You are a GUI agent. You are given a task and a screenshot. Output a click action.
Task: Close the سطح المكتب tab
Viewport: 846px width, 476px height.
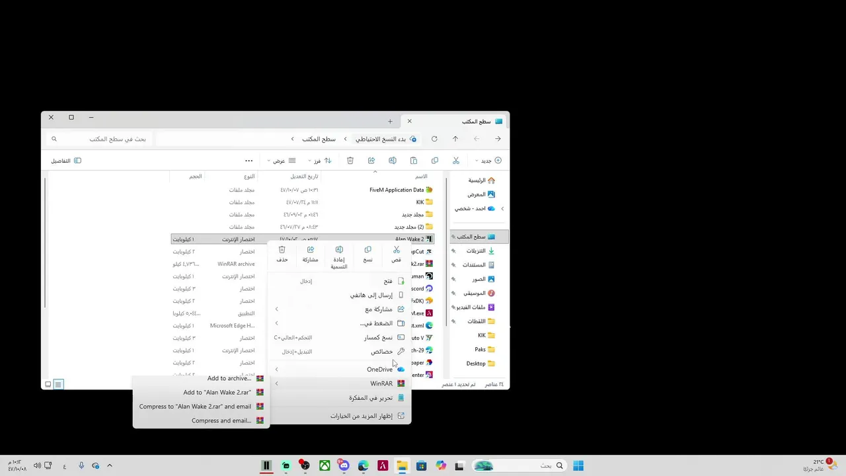pos(409,121)
